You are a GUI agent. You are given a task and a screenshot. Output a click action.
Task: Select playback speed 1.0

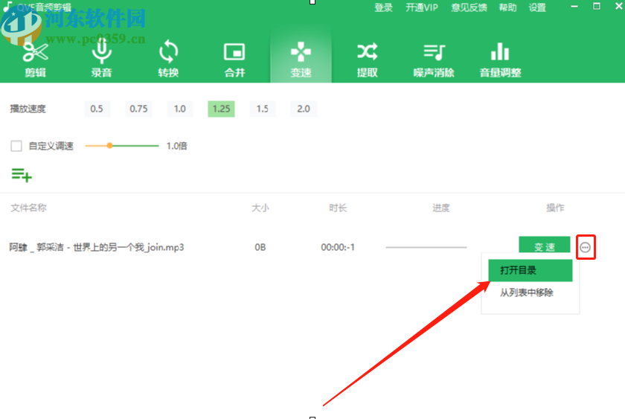coord(180,109)
